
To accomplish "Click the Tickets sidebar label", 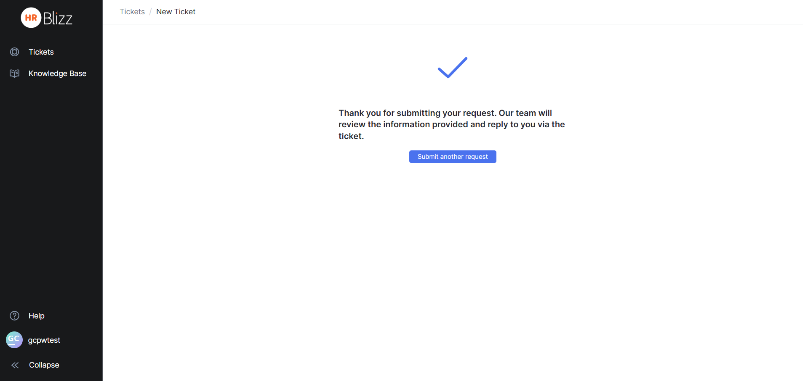I will click(41, 52).
